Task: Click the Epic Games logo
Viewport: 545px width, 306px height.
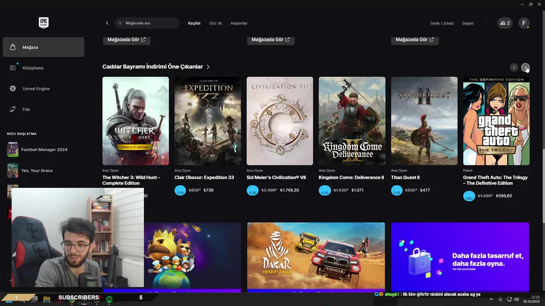Action: [x=43, y=23]
